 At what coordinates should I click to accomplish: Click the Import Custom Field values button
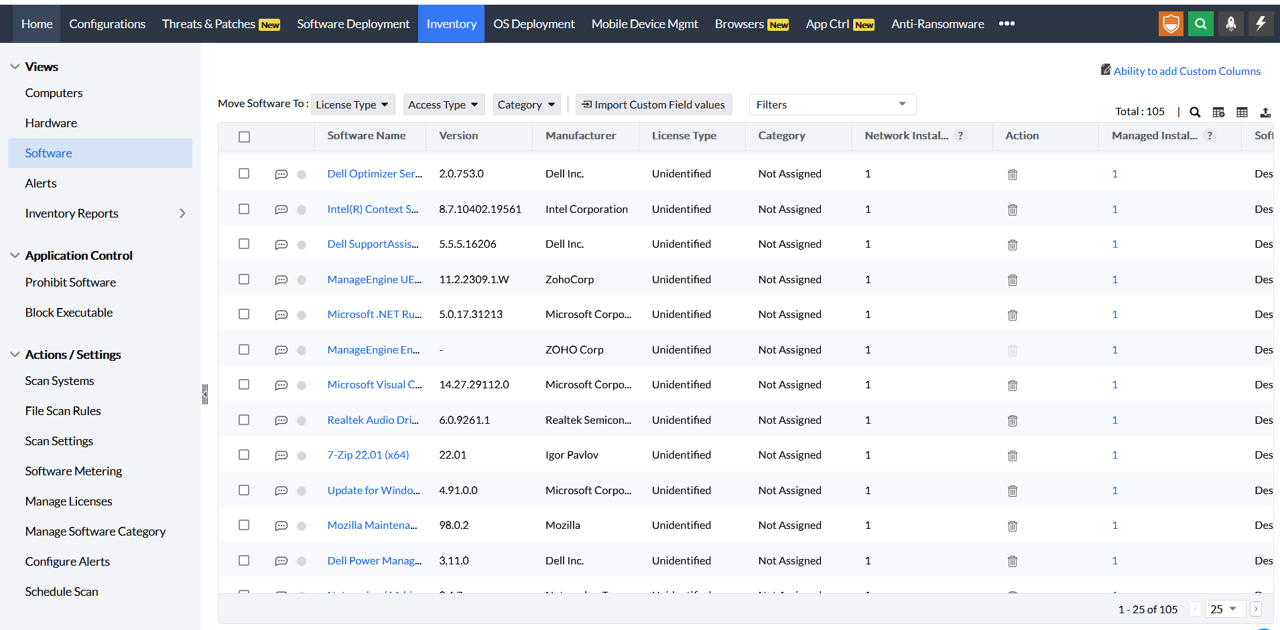coord(653,105)
